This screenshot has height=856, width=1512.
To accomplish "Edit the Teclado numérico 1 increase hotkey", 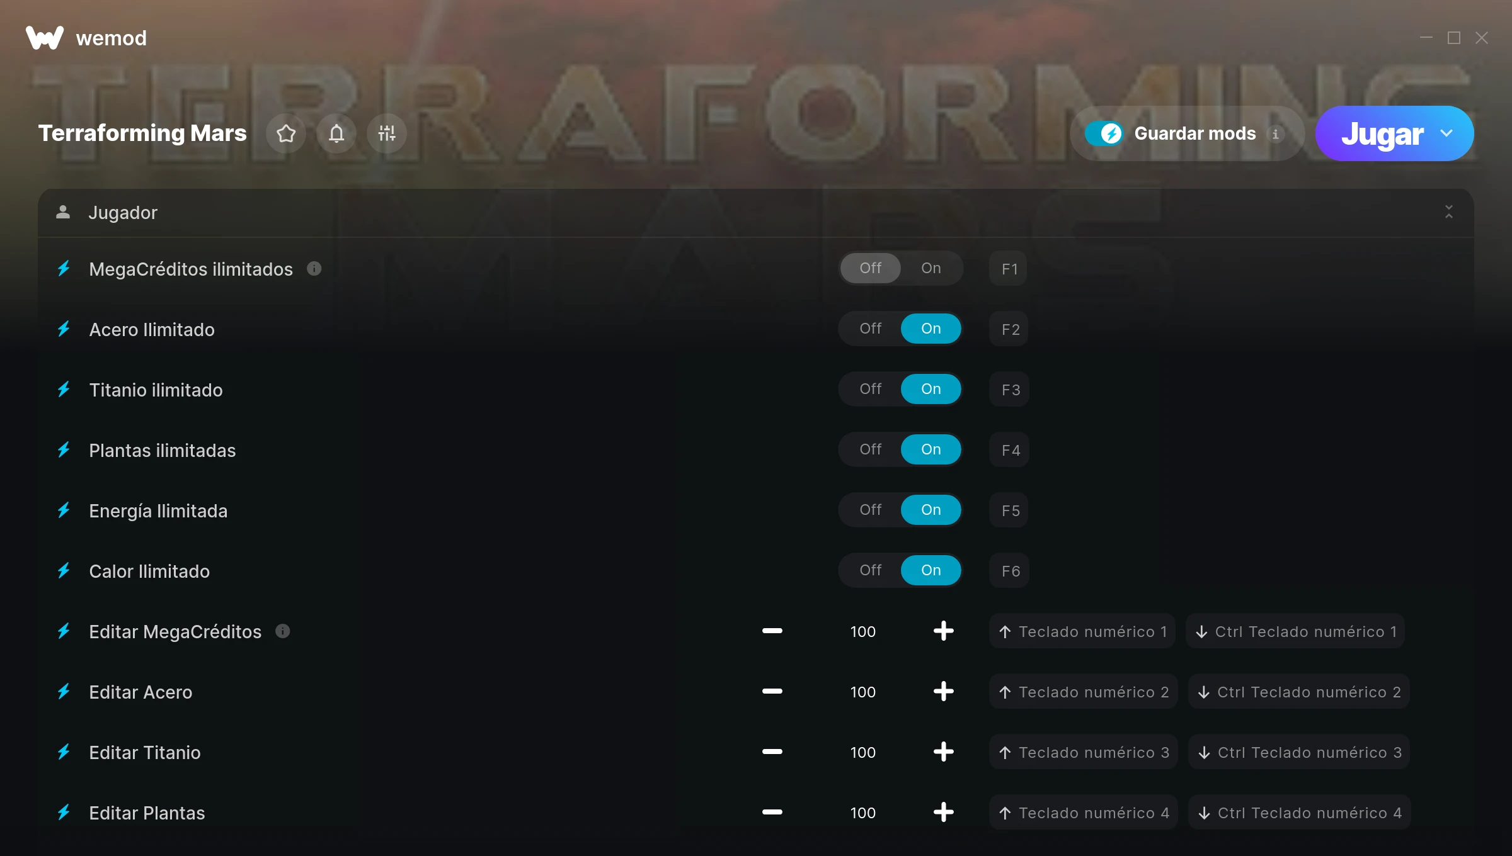I will tap(1082, 631).
